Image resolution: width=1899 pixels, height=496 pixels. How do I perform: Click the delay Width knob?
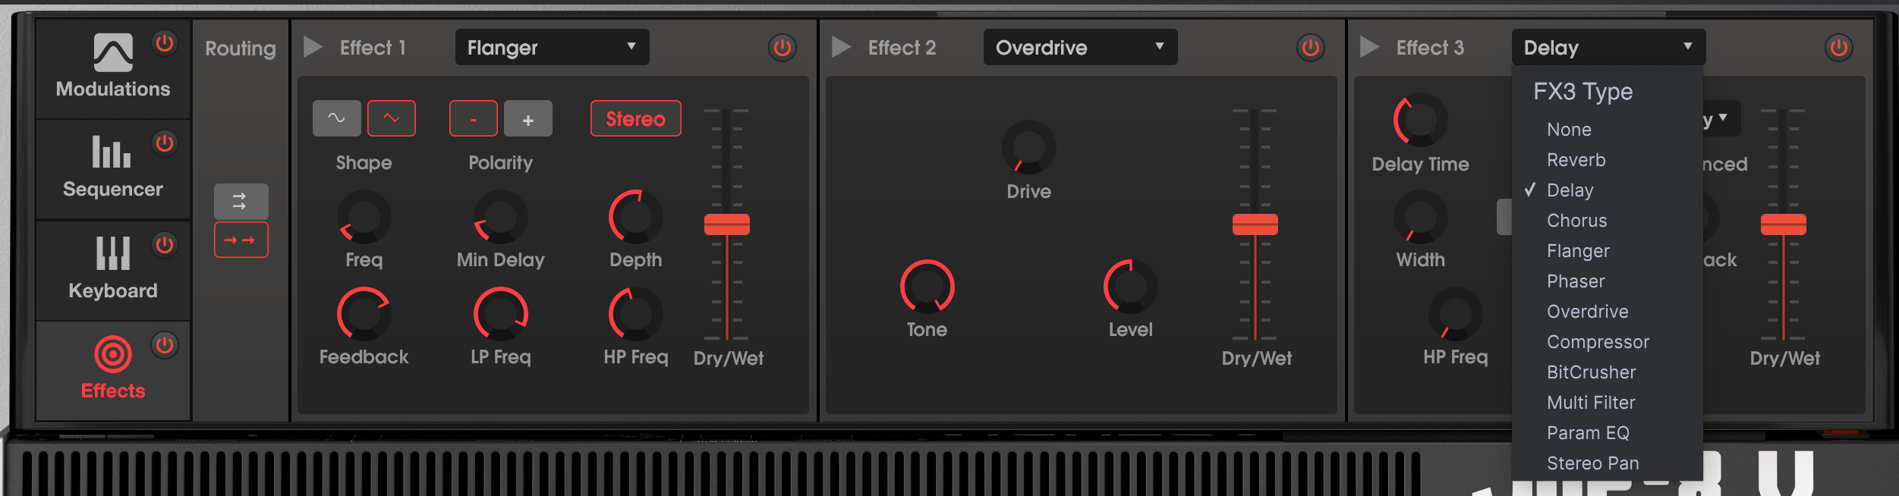click(1421, 217)
